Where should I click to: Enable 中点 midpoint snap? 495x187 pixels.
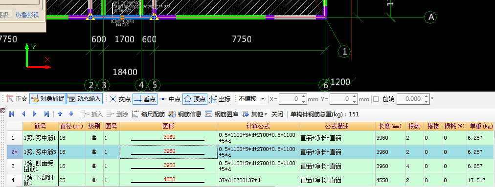coord(170,99)
